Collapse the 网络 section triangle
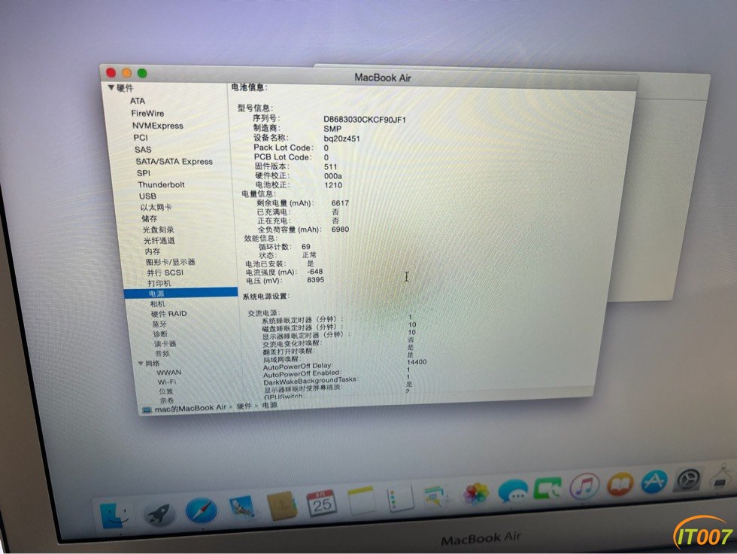The image size is (737, 554). pyautogui.click(x=141, y=364)
